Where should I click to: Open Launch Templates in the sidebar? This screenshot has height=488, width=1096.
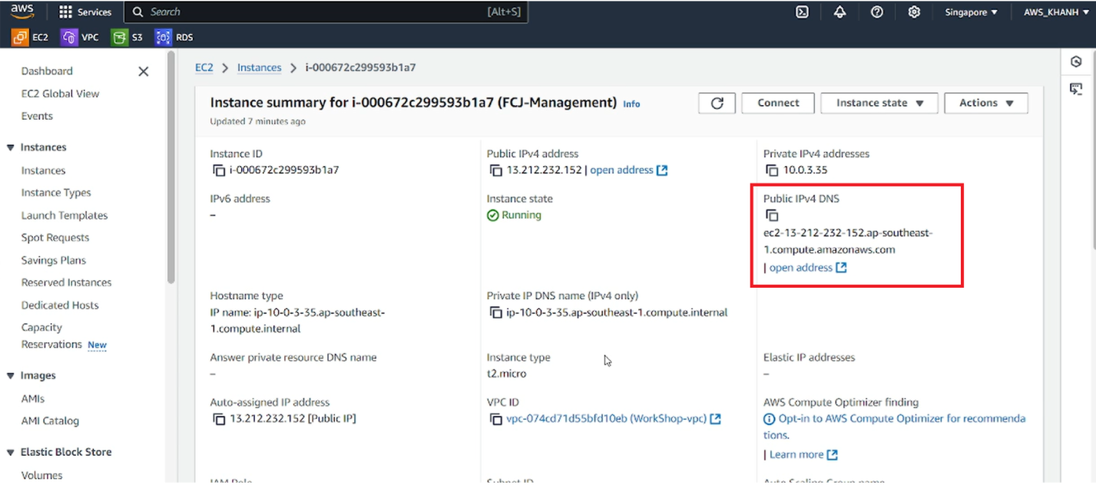click(x=65, y=216)
